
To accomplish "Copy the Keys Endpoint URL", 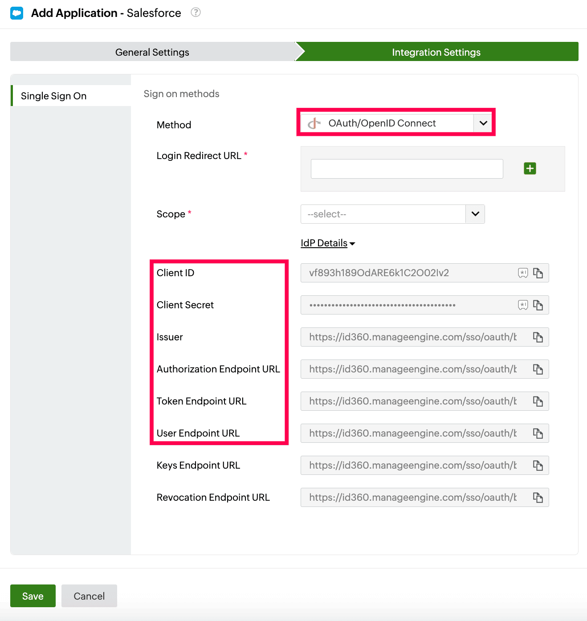I will 538,466.
